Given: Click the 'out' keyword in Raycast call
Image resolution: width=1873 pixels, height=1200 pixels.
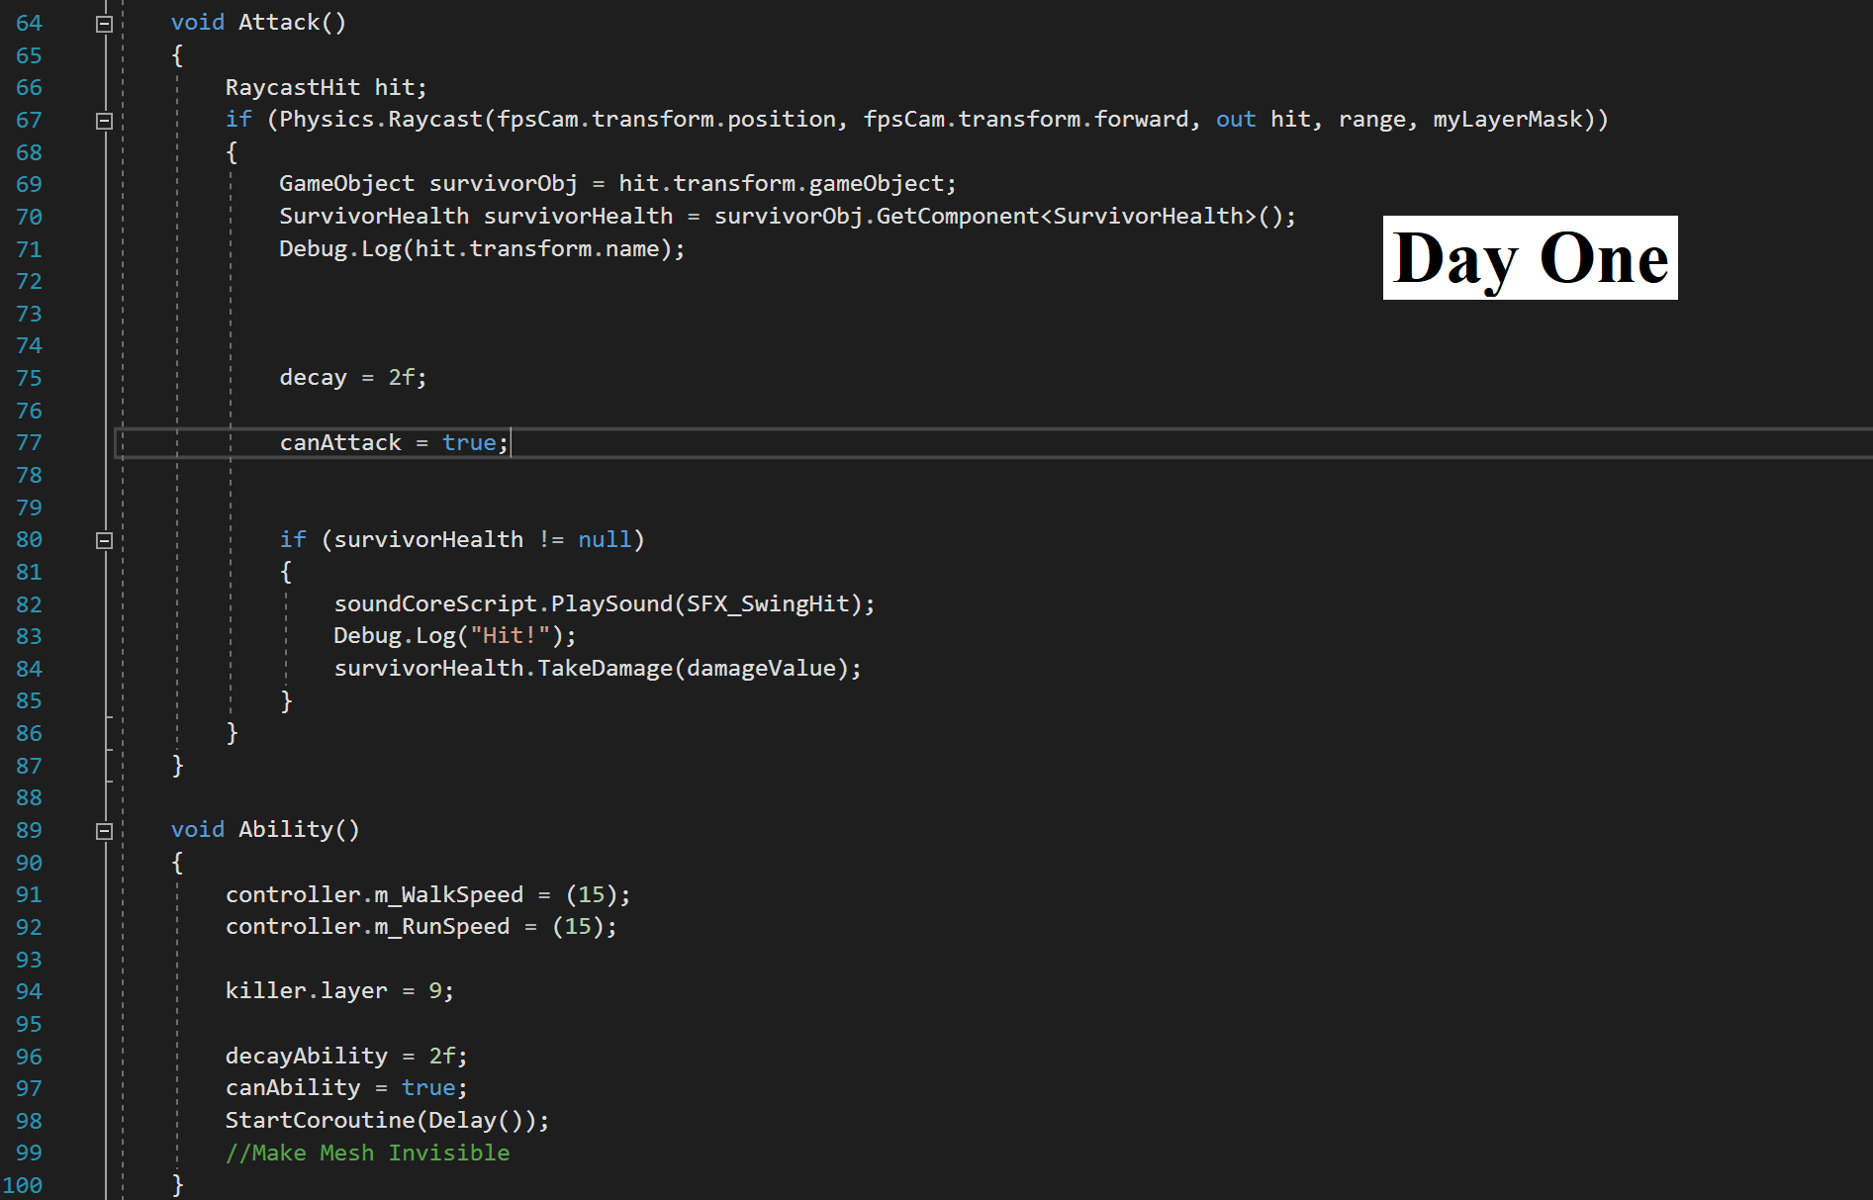Looking at the screenshot, I should pos(1236,120).
